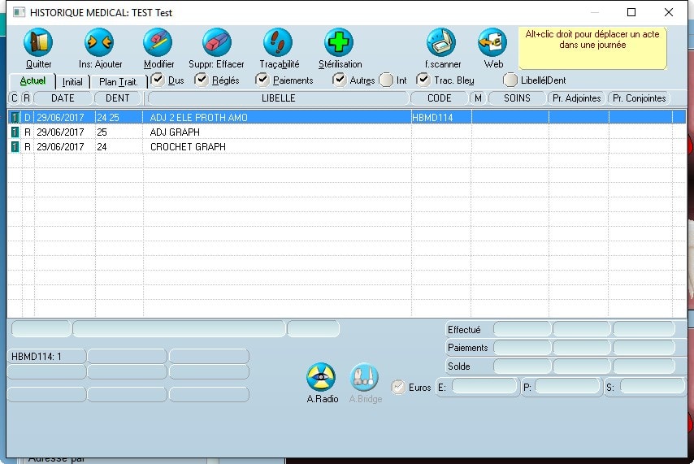The width and height of the screenshot is (694, 464).
Task: Click the Suppr: Effacer eraser icon
Action: click(216, 42)
